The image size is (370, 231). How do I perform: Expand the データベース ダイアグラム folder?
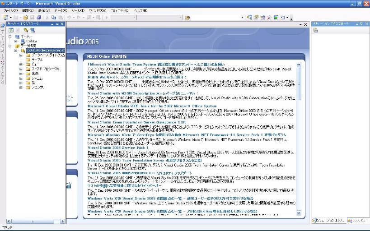(21, 55)
